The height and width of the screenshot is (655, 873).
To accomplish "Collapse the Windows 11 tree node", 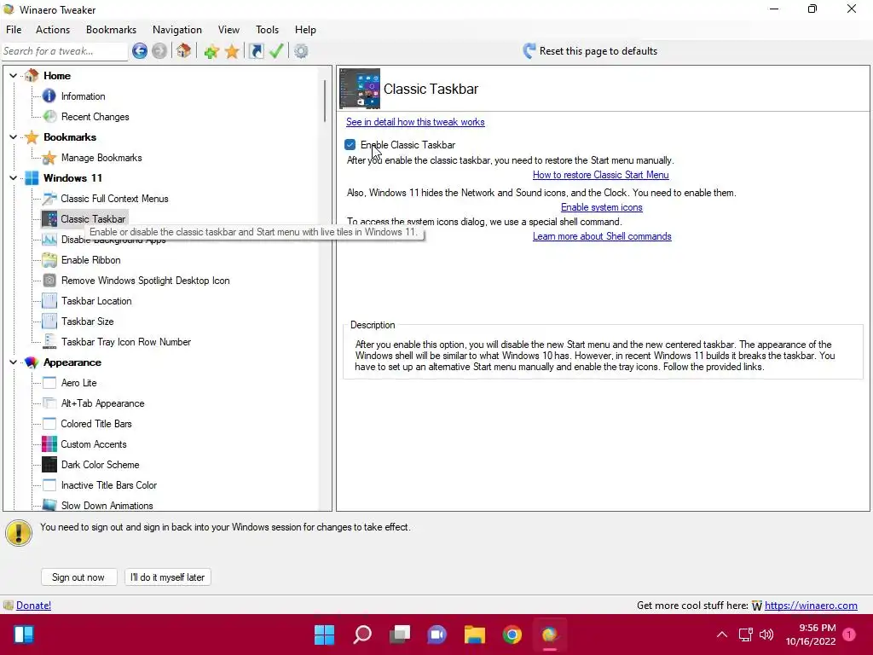I will click(14, 178).
